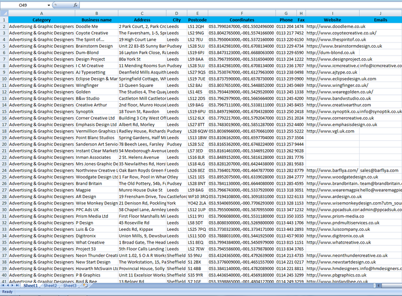This screenshot has height=296, width=402.
Task: Click the Select All corner of the grid
Action: point(4,13)
